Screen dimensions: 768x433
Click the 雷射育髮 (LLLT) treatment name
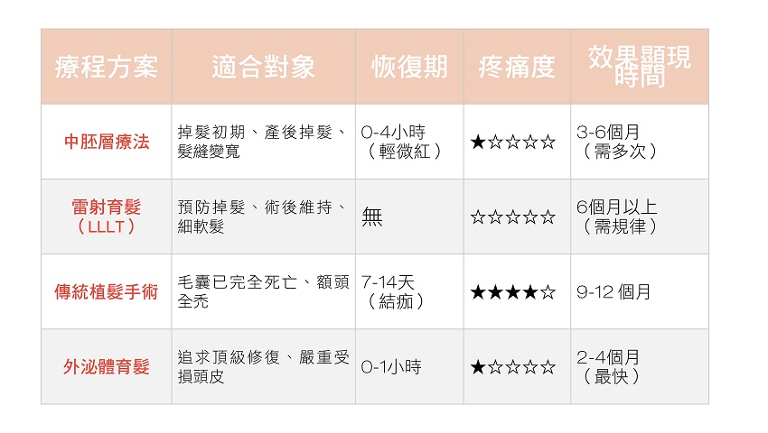(107, 216)
